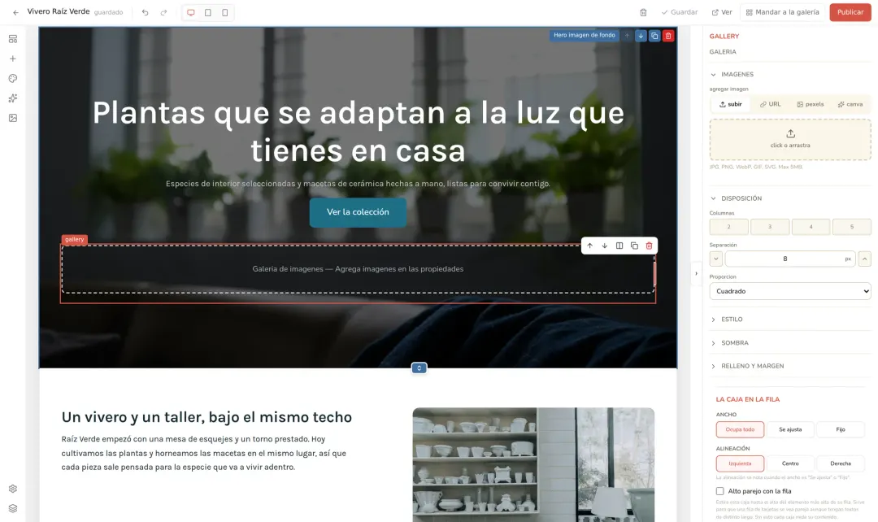The width and height of the screenshot is (878, 522).
Task: Click the section resize handle below hero
Action: (x=419, y=368)
